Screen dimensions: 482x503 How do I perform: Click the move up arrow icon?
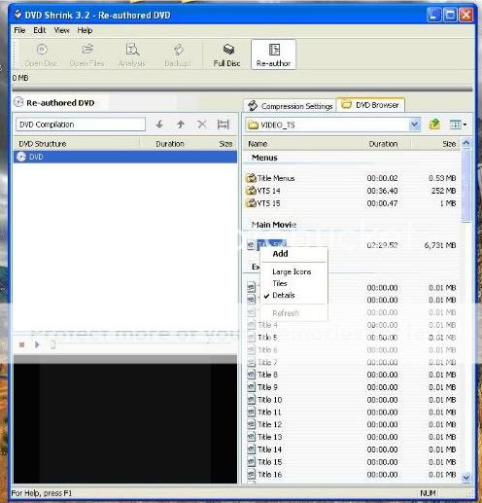[181, 125]
